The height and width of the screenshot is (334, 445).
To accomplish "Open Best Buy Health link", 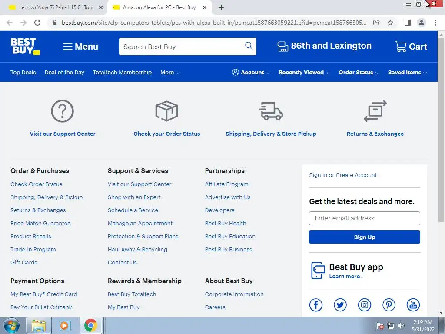I will (226, 223).
